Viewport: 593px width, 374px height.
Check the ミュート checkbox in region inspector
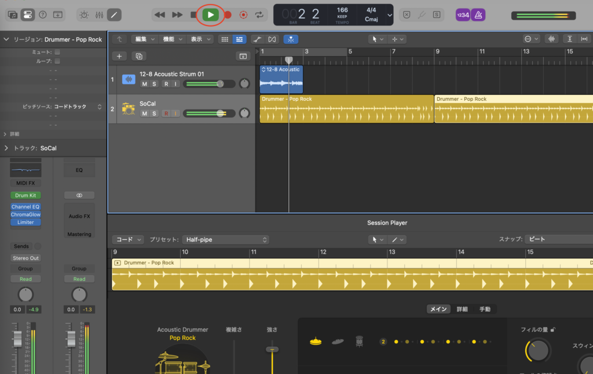click(x=57, y=52)
